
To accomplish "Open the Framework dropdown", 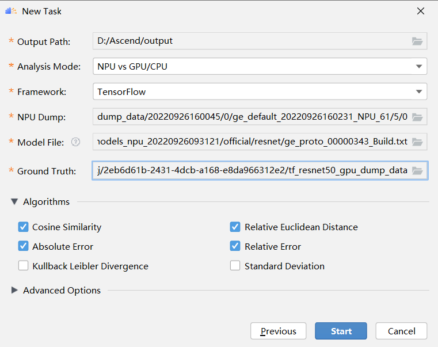I will point(260,91).
